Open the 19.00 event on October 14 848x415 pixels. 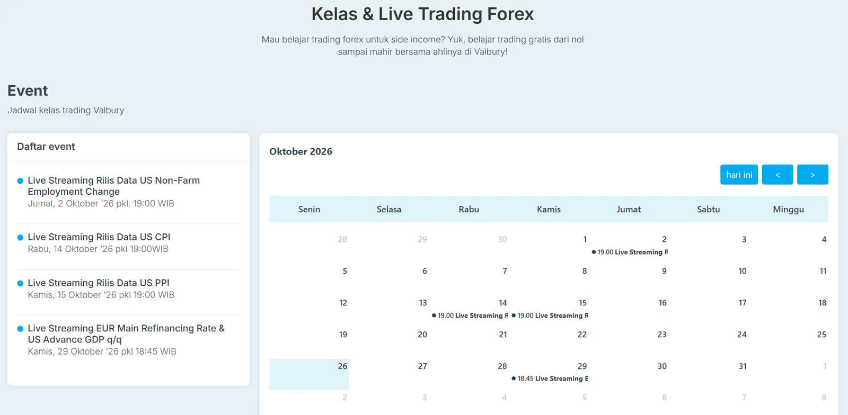[x=470, y=315]
